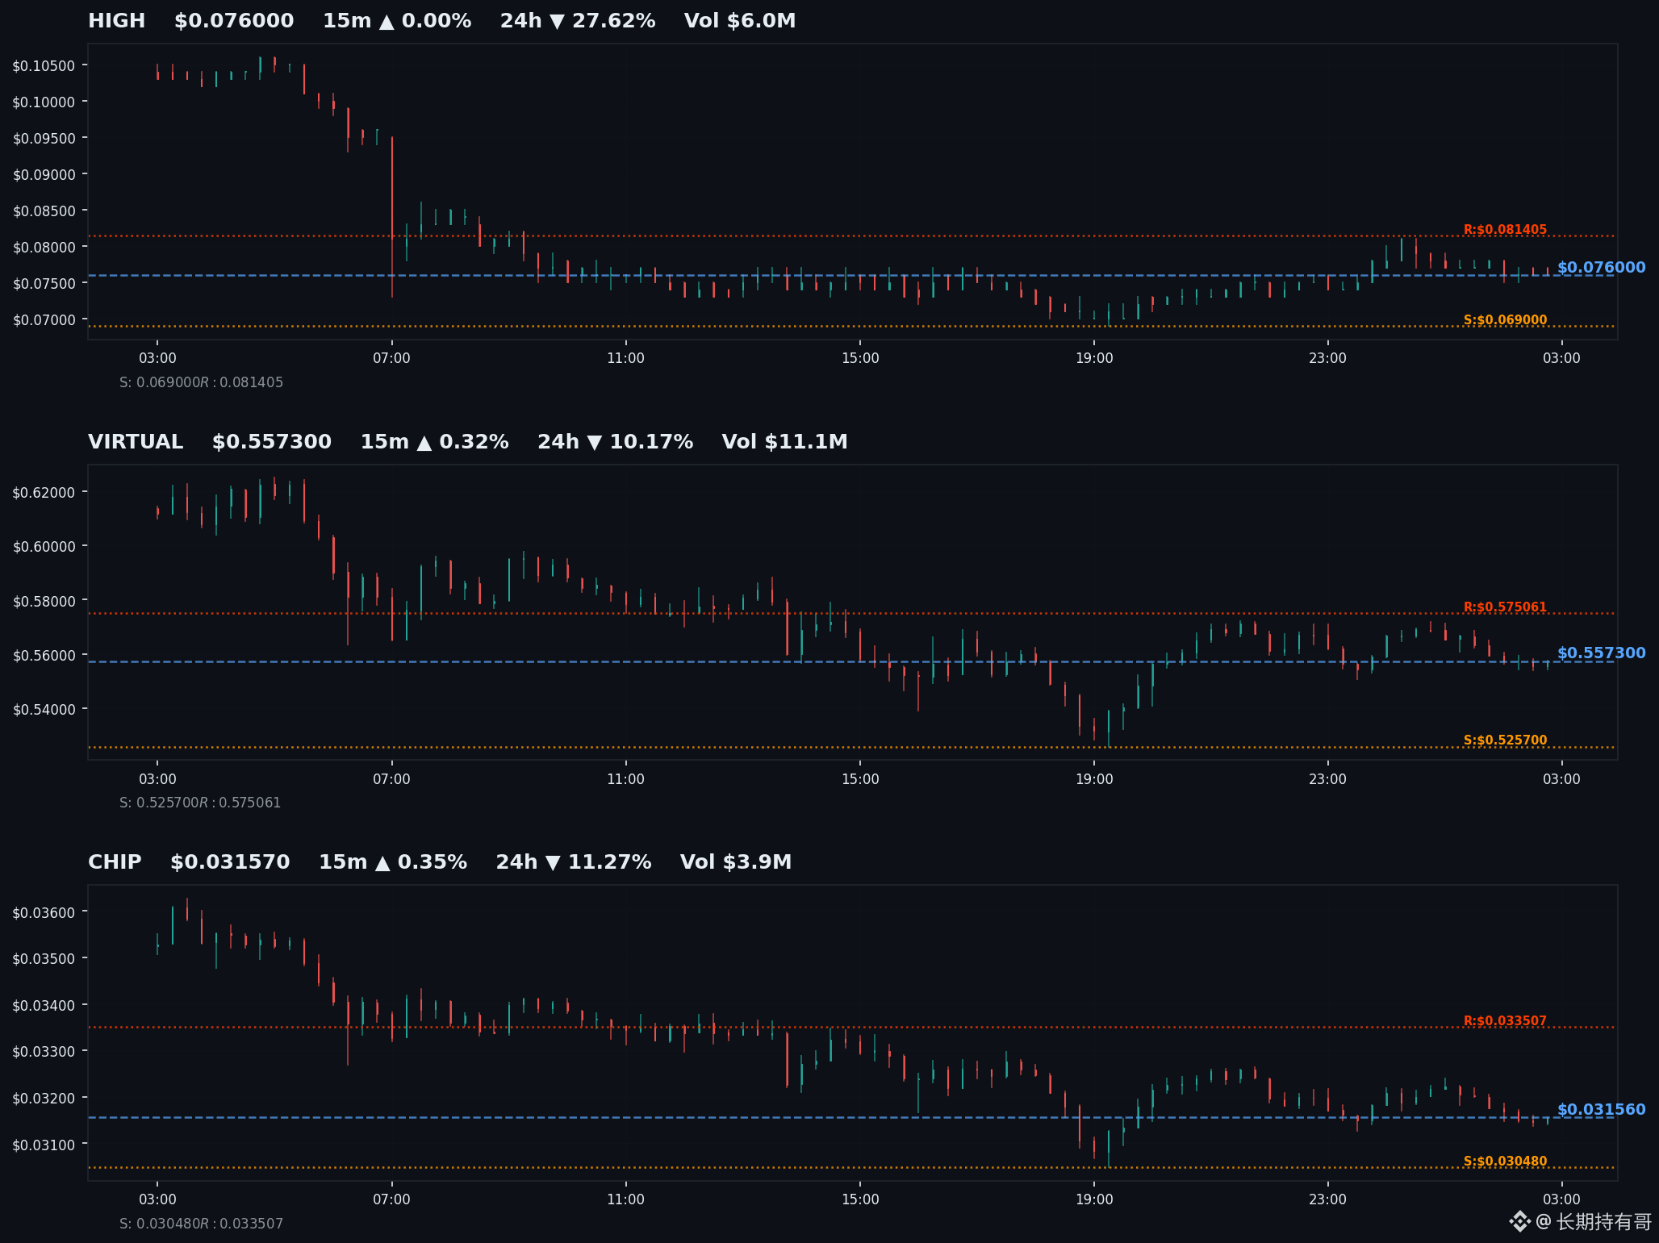
Task: Click the $0.07500 axis label
Action: (x=44, y=284)
